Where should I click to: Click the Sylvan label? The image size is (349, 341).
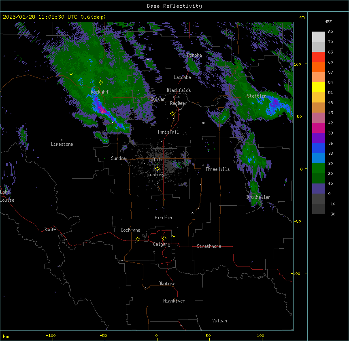(x=158, y=99)
